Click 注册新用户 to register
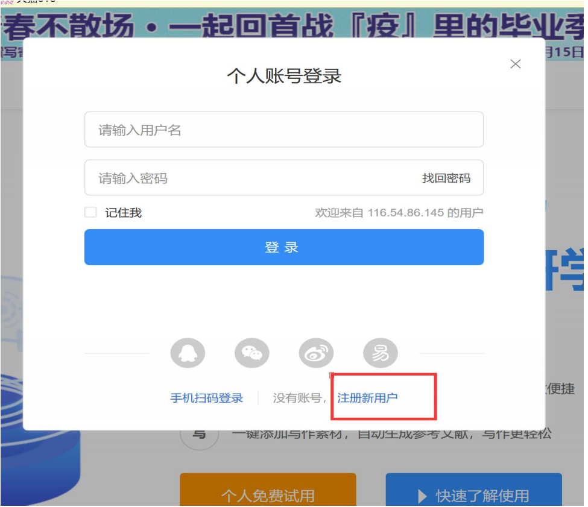Screen dimensions: 588x507 [367, 398]
